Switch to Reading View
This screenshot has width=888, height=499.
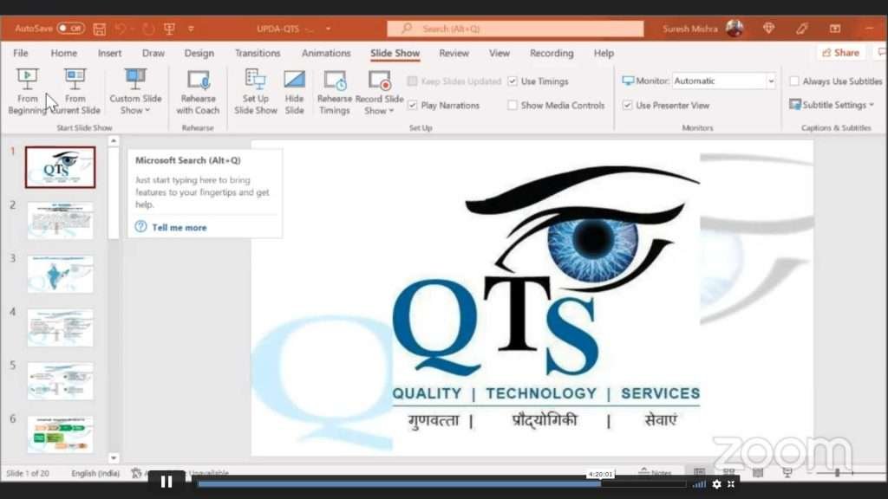(x=758, y=472)
